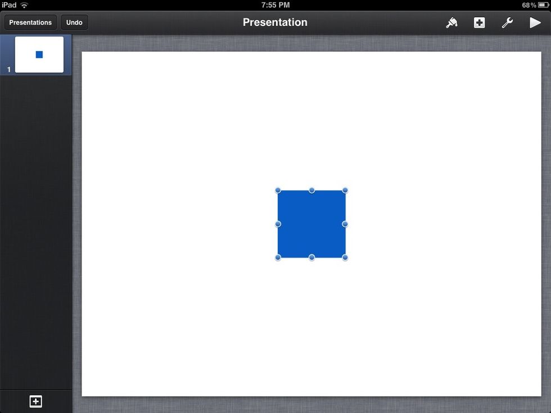Click the bottom-middle resize handle
Screen dimensions: 551x413
click(x=311, y=257)
